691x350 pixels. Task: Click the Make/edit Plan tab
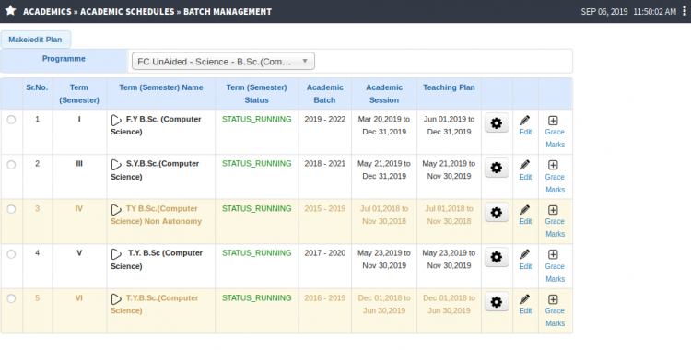(x=35, y=40)
